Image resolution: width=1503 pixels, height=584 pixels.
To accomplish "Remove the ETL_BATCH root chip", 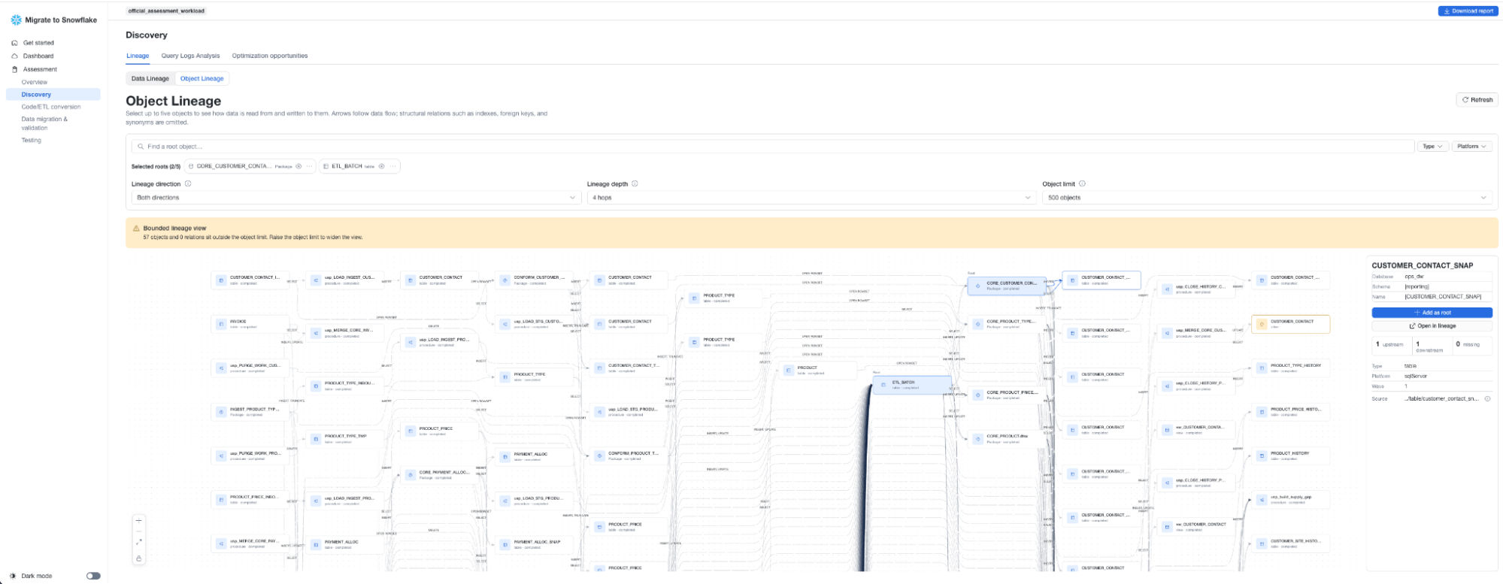I will (381, 166).
